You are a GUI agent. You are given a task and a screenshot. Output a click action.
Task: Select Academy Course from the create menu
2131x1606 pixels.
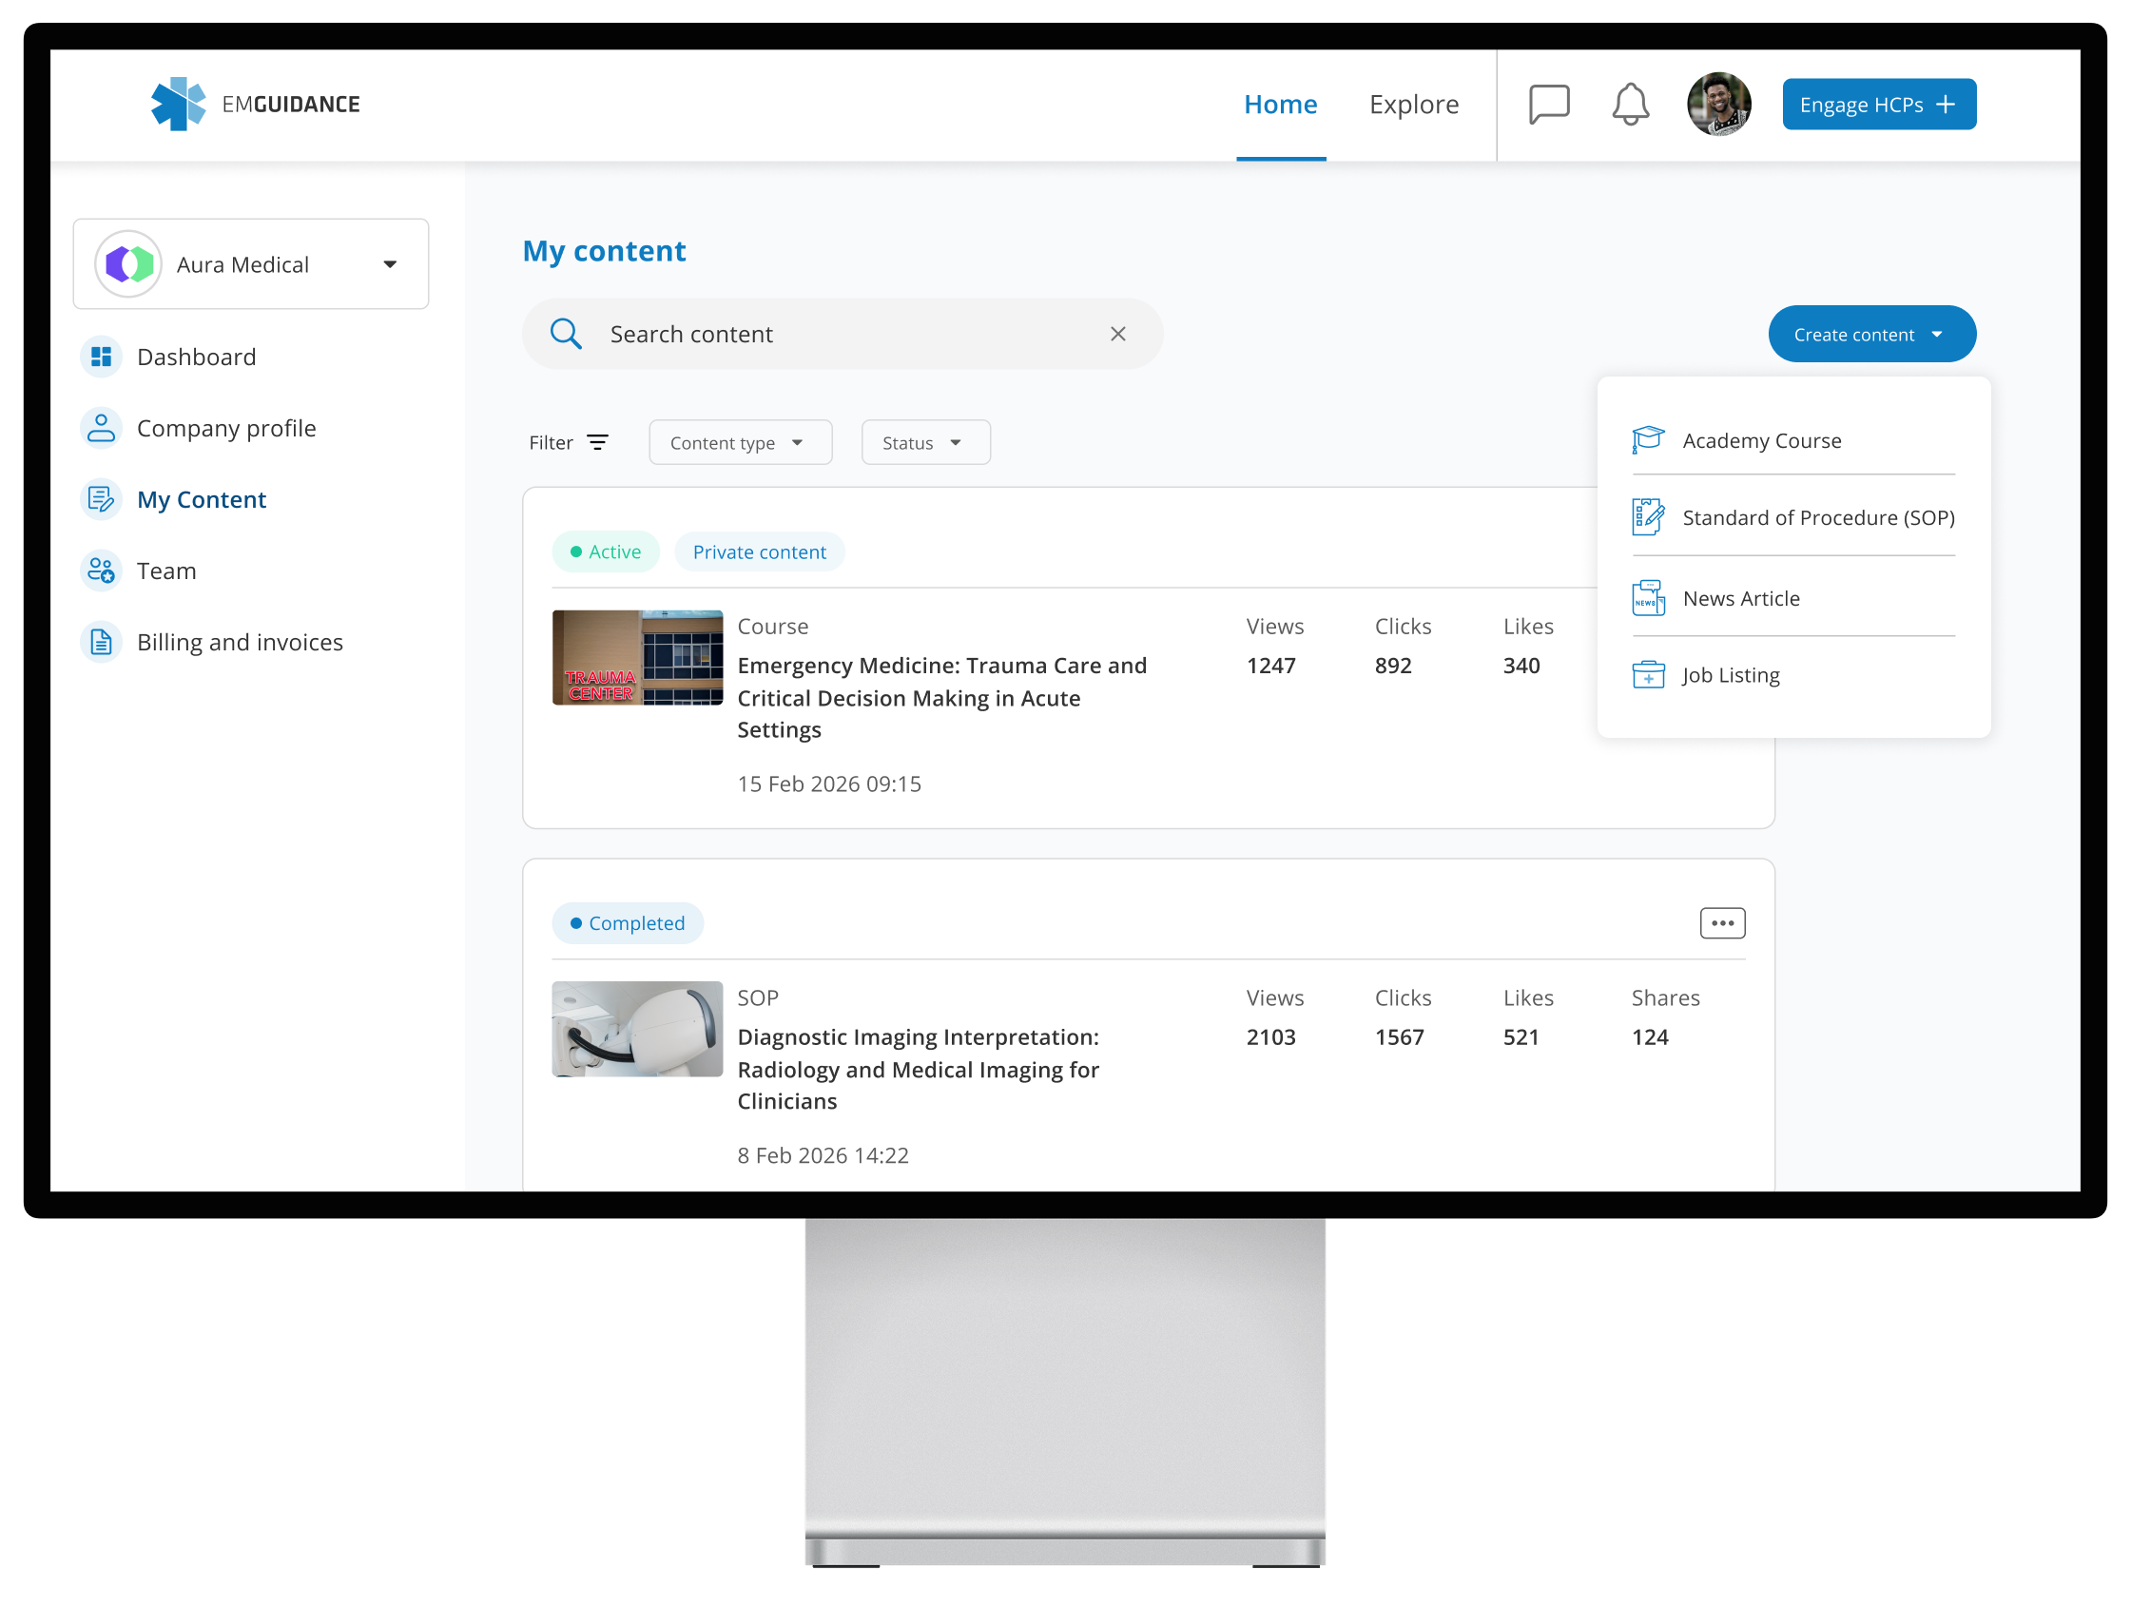pyautogui.click(x=1761, y=441)
